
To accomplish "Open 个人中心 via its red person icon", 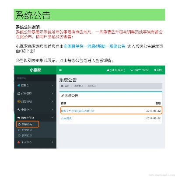I will coord(18,142).
